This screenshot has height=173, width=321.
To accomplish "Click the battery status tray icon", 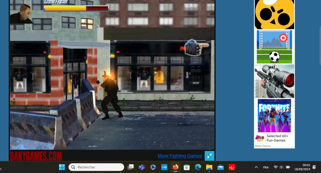I will point(288,167).
